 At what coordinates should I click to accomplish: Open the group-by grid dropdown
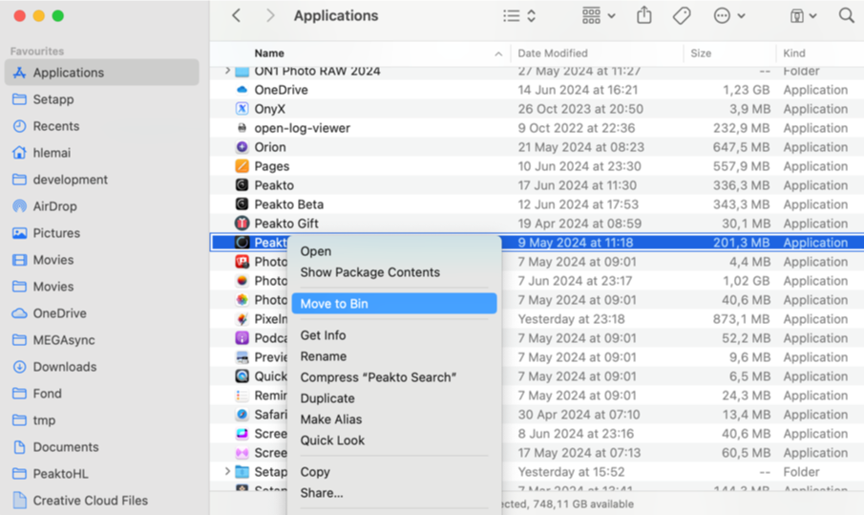point(599,15)
